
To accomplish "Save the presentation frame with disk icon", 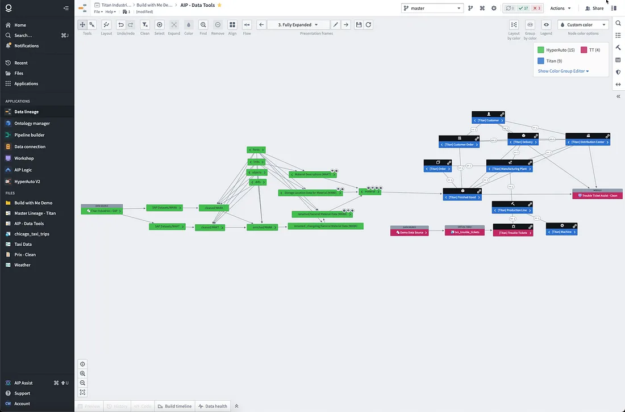I will [359, 25].
